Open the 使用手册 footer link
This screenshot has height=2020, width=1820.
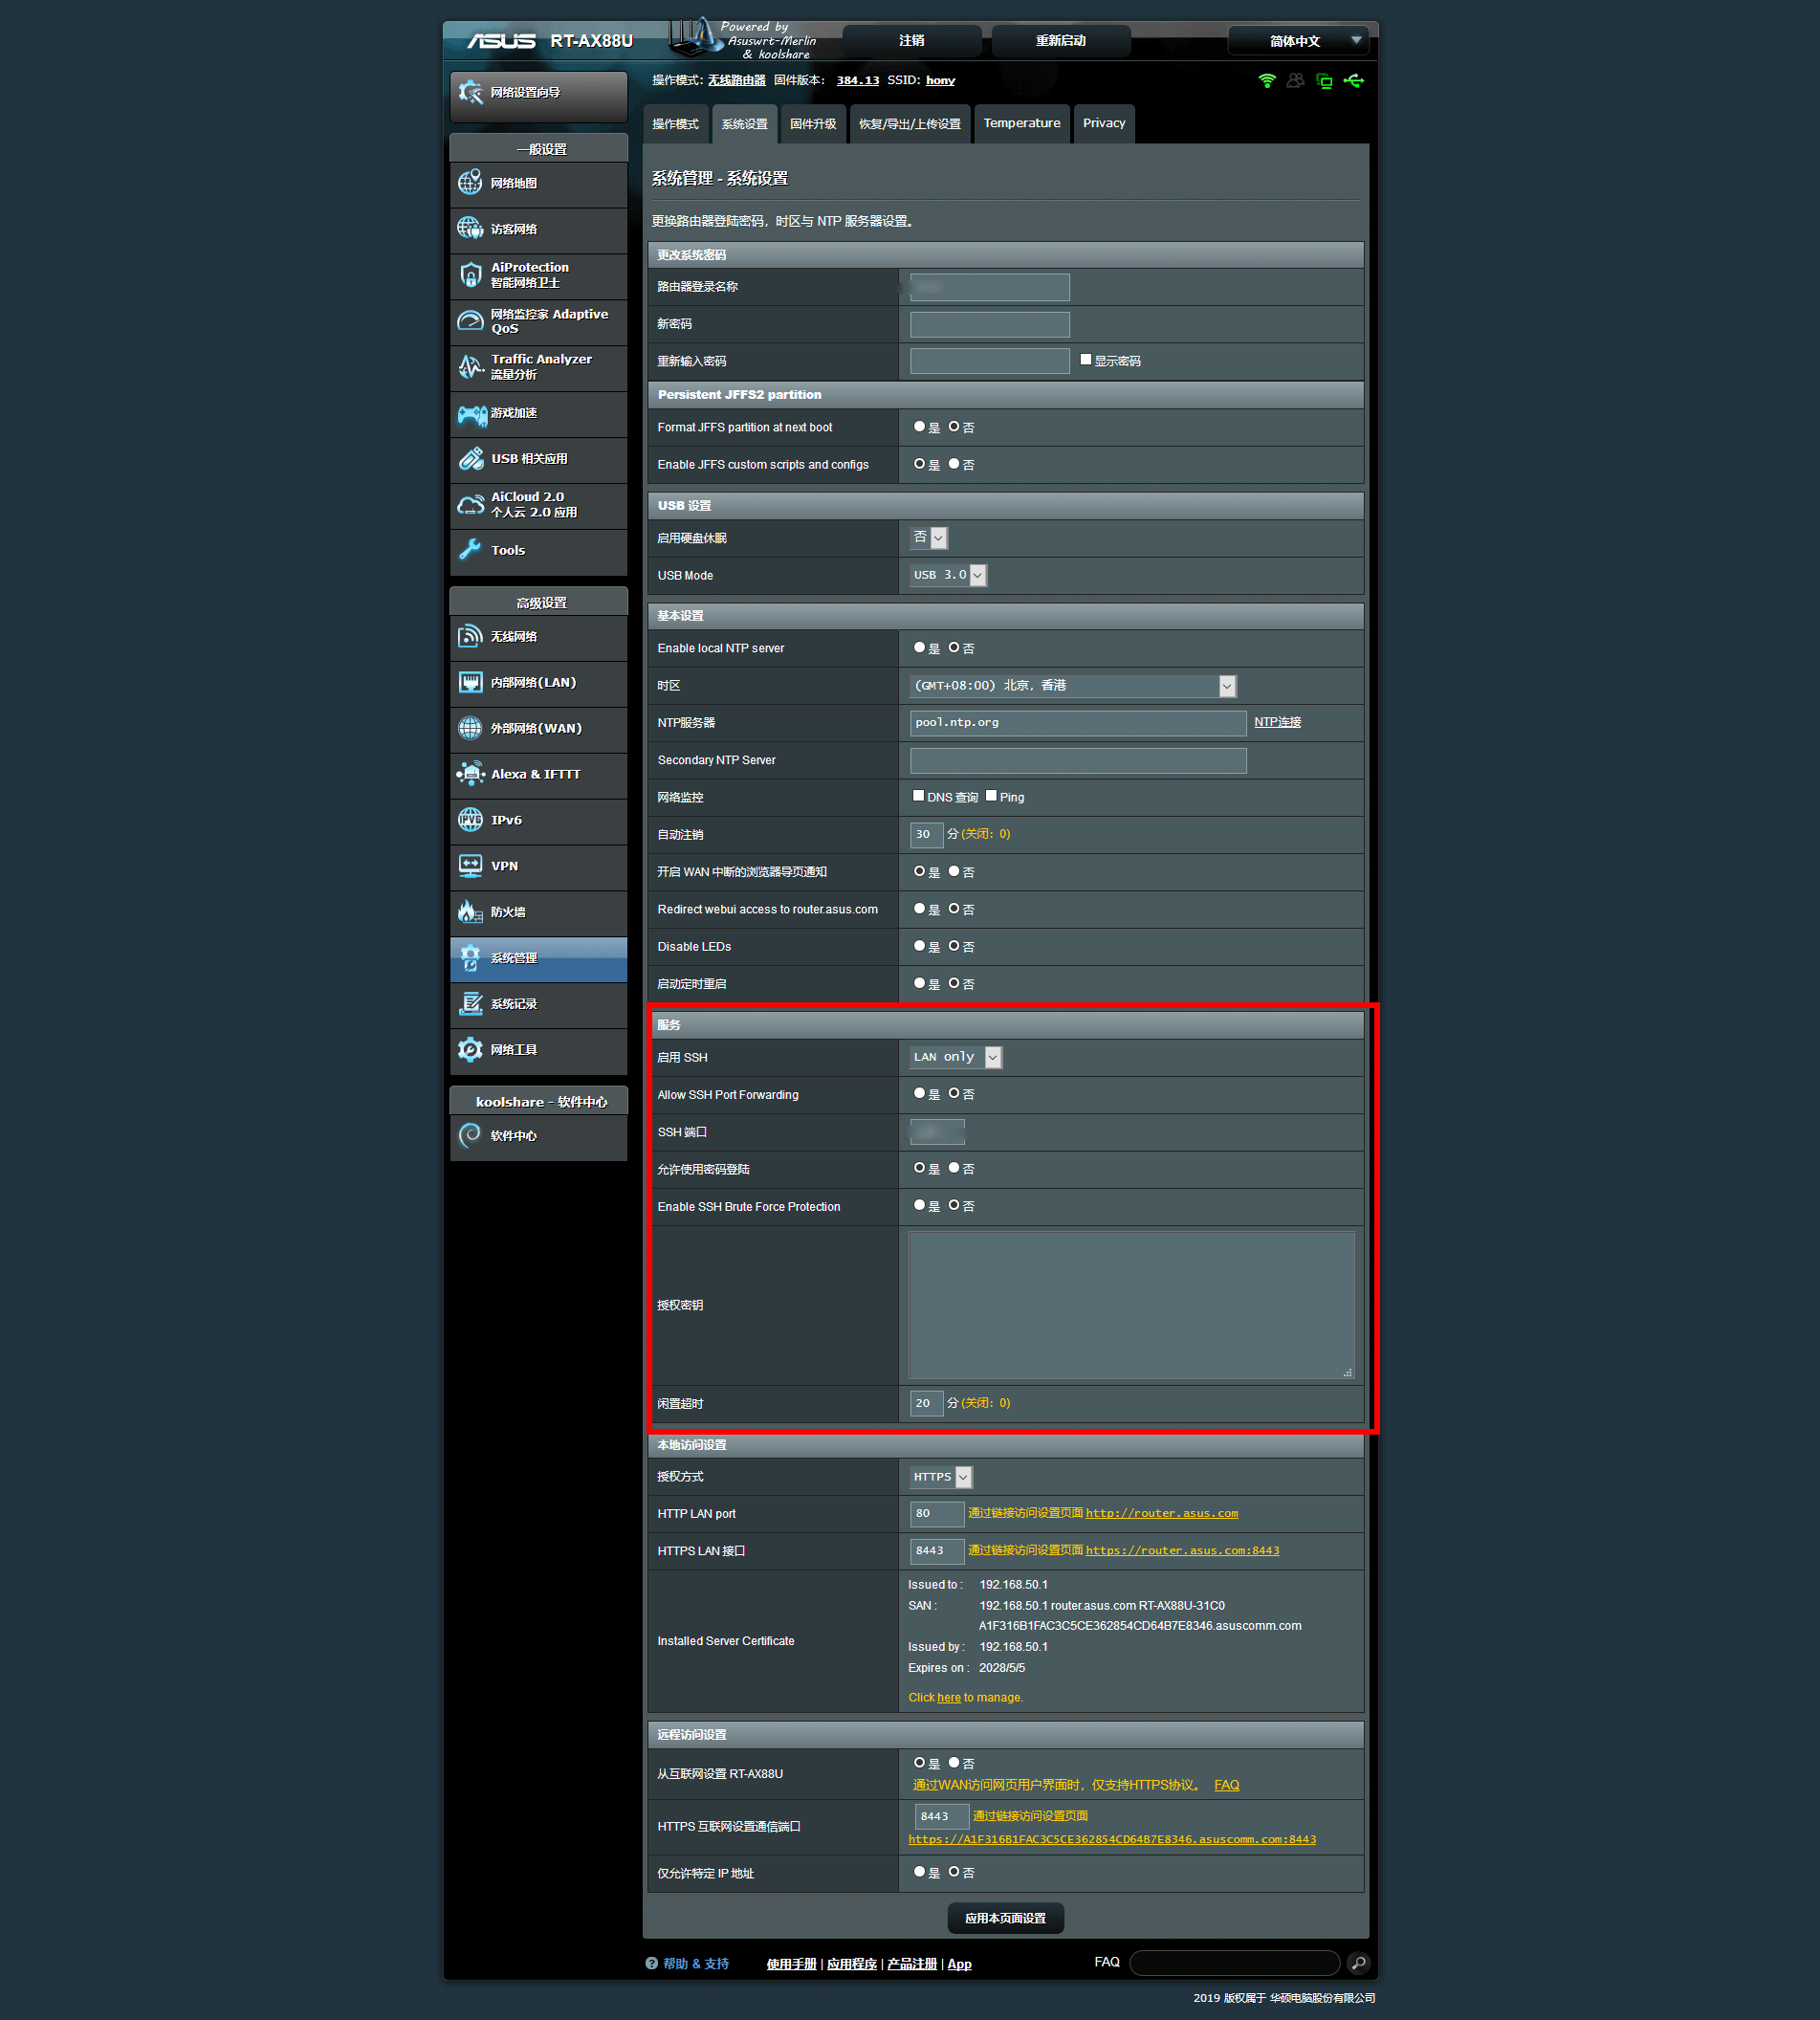point(791,1964)
